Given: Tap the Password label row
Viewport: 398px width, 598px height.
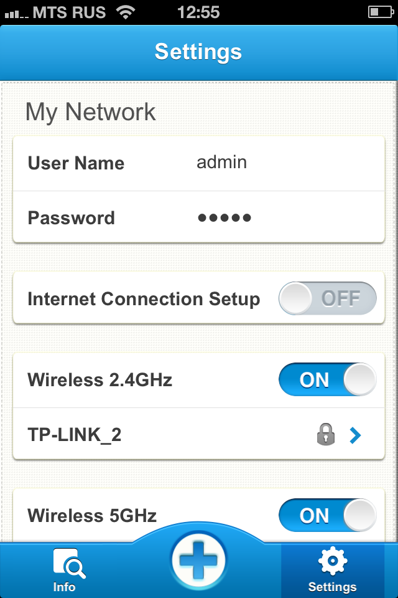Looking at the screenshot, I should [72, 218].
